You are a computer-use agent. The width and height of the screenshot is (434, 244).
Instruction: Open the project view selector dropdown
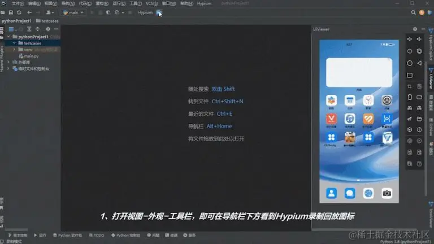point(13,29)
